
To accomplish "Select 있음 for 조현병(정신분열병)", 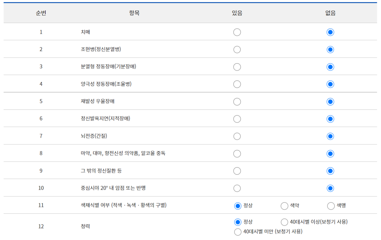I will (237, 49).
